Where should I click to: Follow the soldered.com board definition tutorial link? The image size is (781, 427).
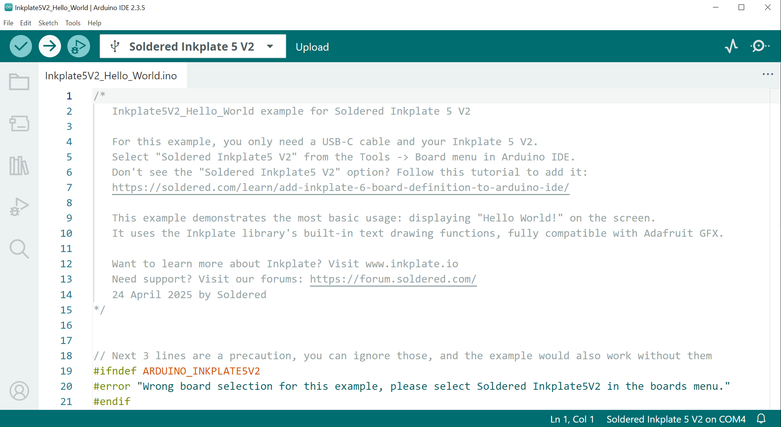340,188
